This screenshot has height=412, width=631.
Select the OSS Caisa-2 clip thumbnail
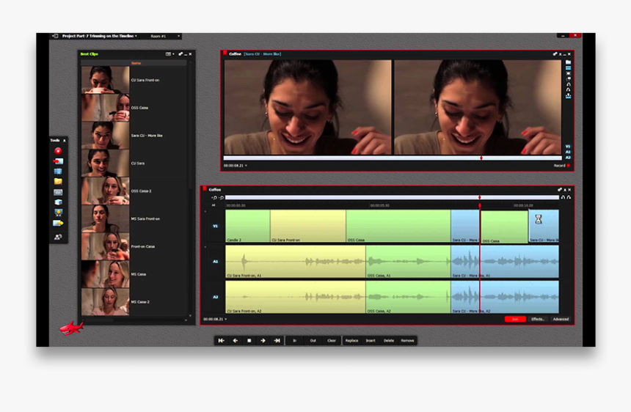point(106,191)
